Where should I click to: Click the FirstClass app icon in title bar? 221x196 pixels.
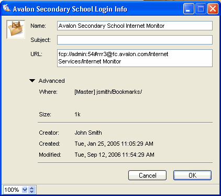pyautogui.click(x=7, y=8)
